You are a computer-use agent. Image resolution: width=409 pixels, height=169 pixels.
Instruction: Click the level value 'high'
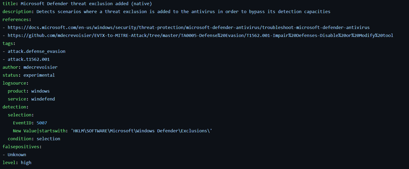[x=26, y=163]
